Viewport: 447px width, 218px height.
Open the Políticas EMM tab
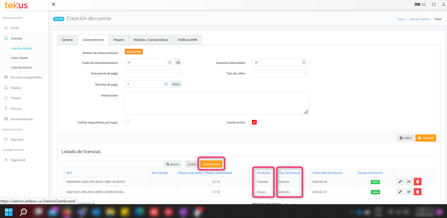[x=187, y=40]
